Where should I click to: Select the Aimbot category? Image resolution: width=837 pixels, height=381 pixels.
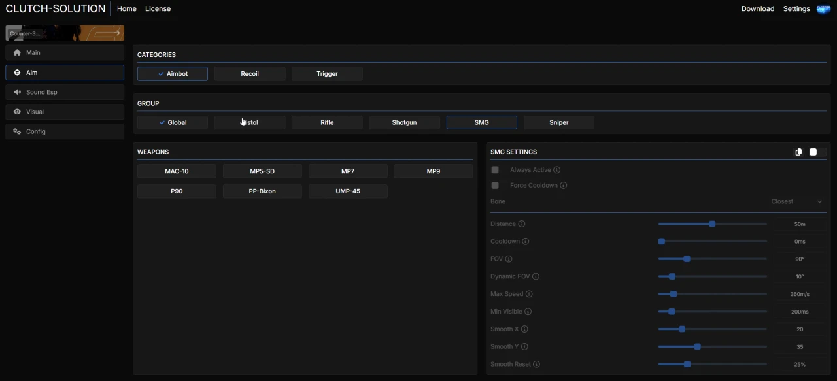coord(173,74)
